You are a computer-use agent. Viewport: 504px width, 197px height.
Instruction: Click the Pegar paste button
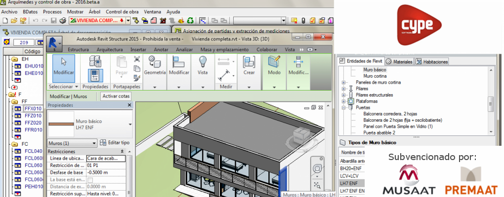point(122,66)
